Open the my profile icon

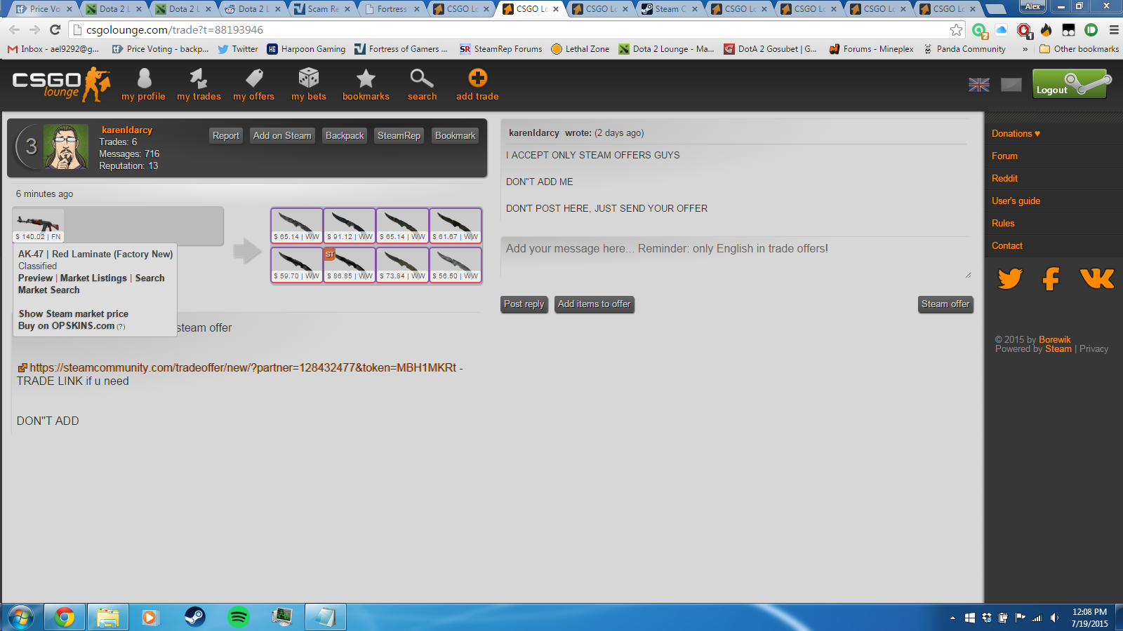pyautogui.click(x=144, y=79)
